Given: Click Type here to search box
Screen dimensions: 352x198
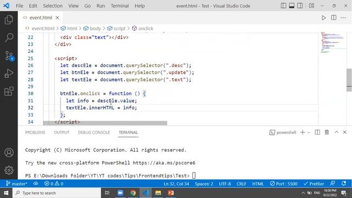Looking at the screenshot, I should pos(57,193).
